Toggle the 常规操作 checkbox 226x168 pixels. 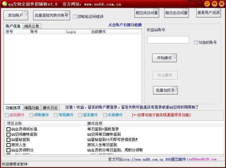tap(56, 115)
